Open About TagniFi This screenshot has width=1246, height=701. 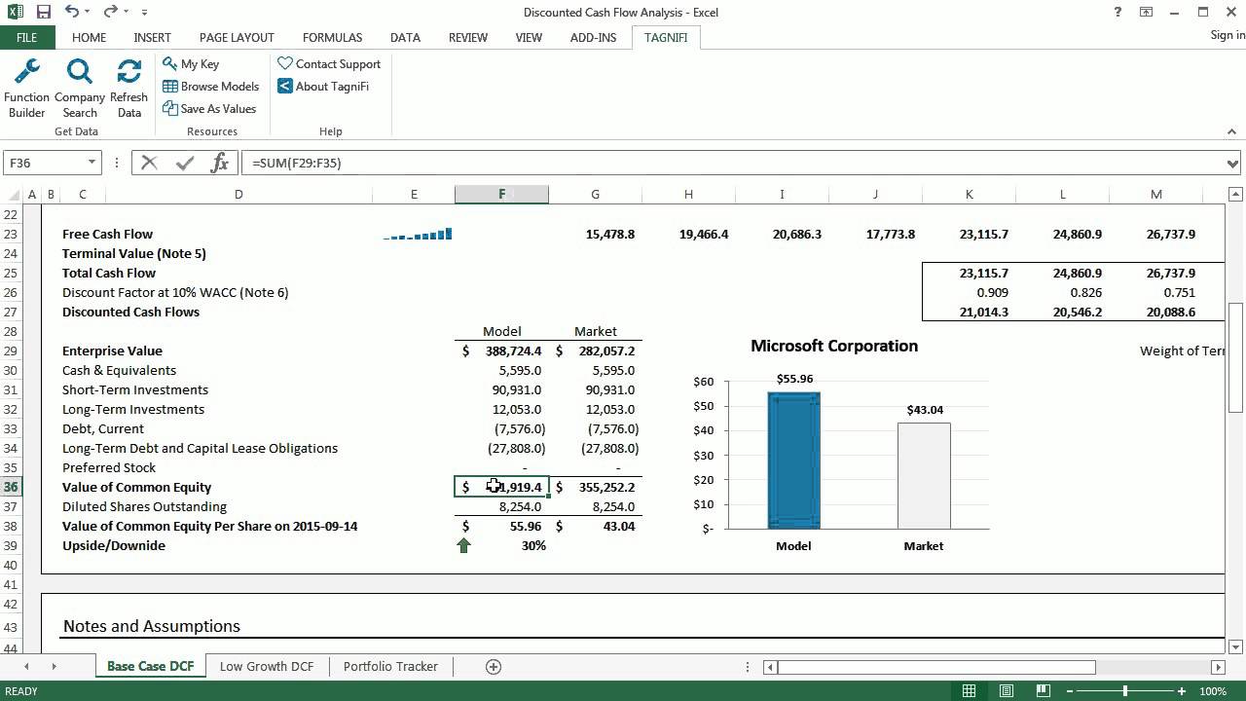pyautogui.click(x=322, y=86)
